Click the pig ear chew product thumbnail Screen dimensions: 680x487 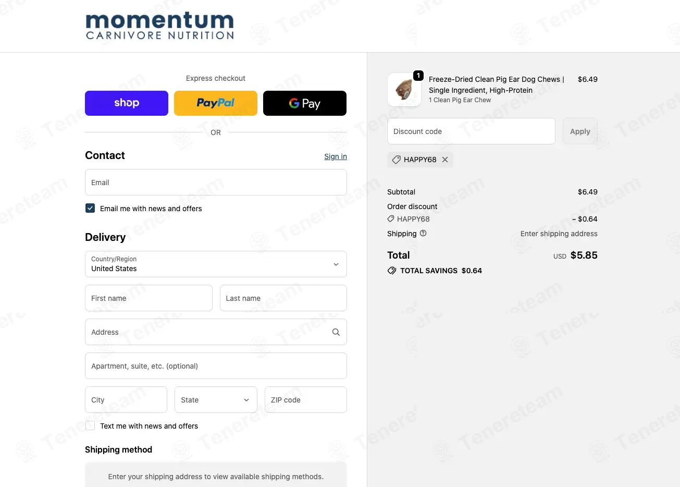(404, 90)
